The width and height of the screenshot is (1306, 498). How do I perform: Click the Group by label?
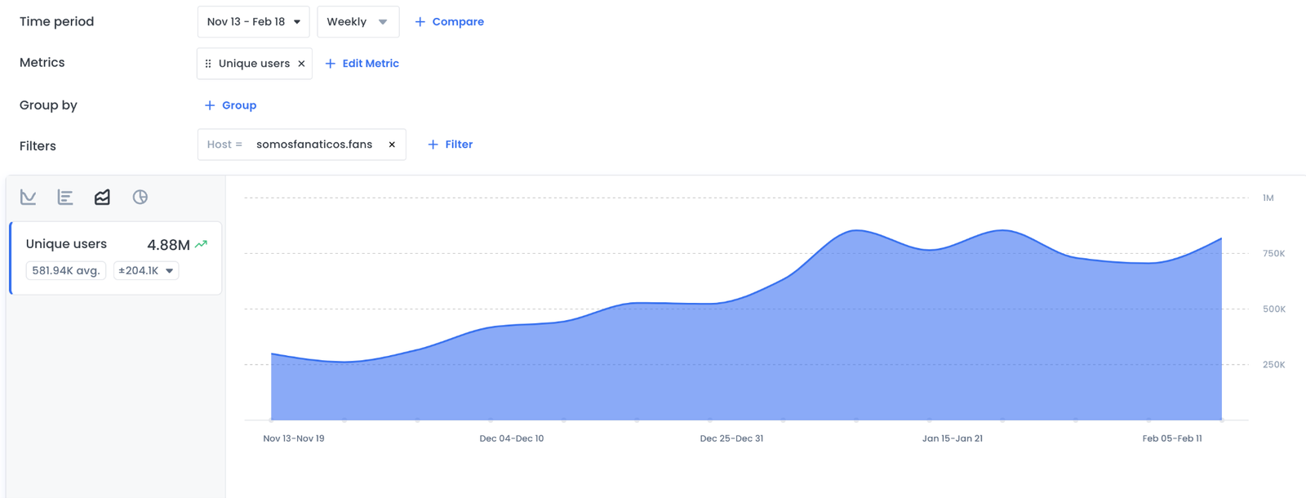pyautogui.click(x=48, y=105)
